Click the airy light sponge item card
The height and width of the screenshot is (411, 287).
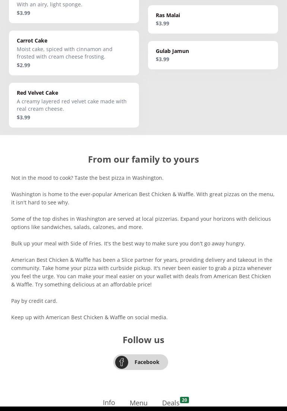click(74, 9)
